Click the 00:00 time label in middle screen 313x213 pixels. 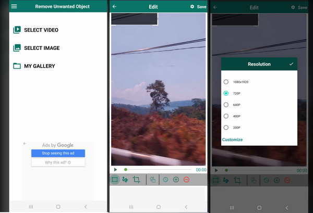(201, 170)
